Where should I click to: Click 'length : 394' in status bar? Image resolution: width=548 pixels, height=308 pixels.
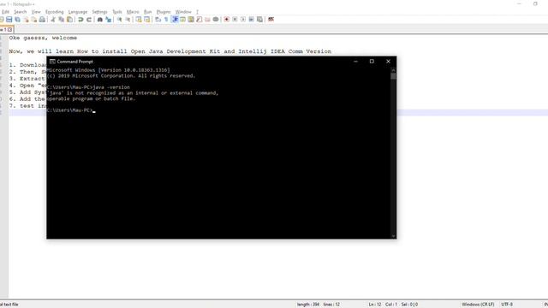(x=308, y=305)
